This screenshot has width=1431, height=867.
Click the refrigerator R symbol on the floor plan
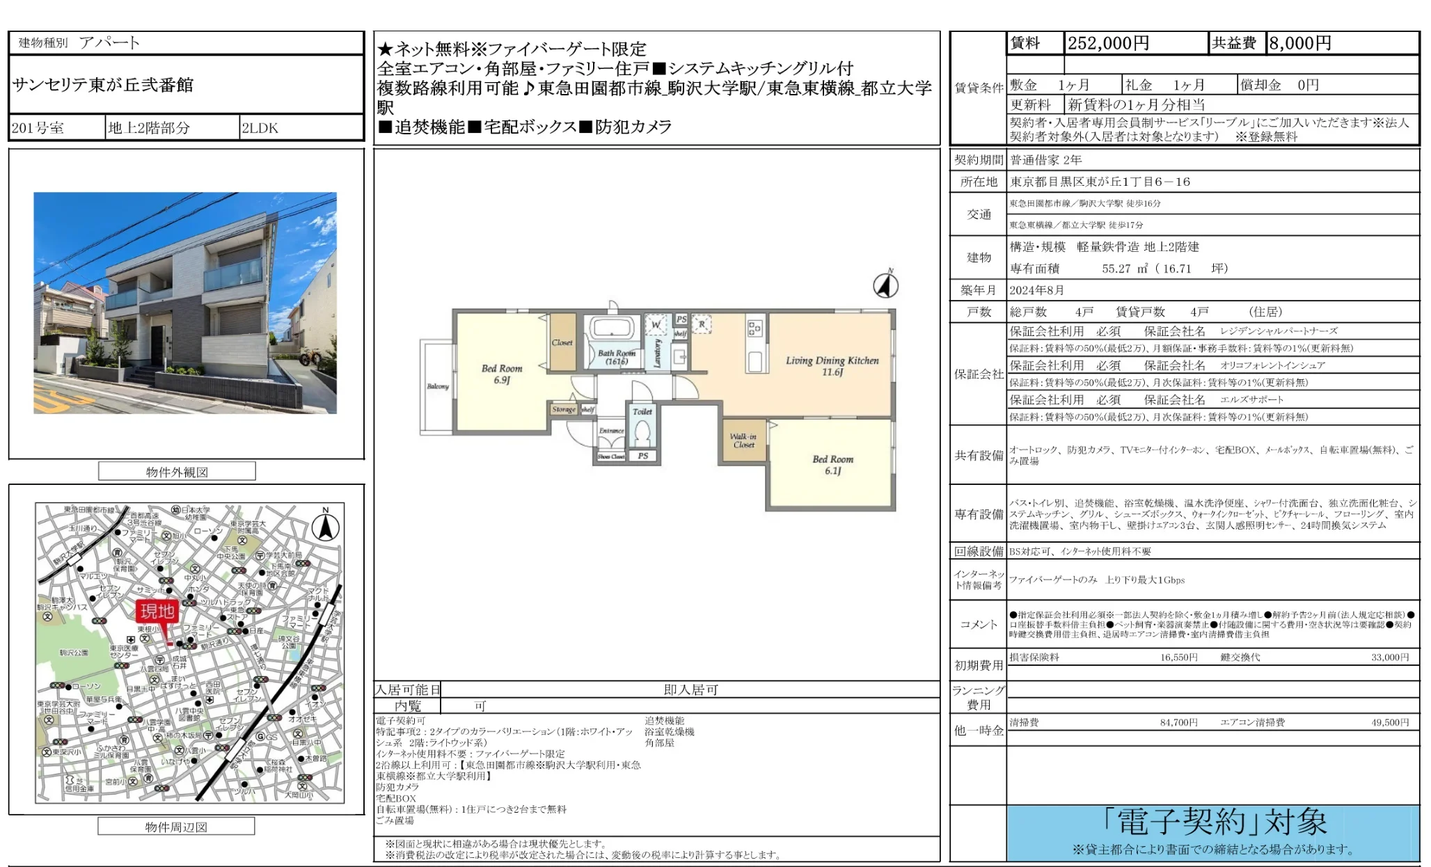coord(702,324)
